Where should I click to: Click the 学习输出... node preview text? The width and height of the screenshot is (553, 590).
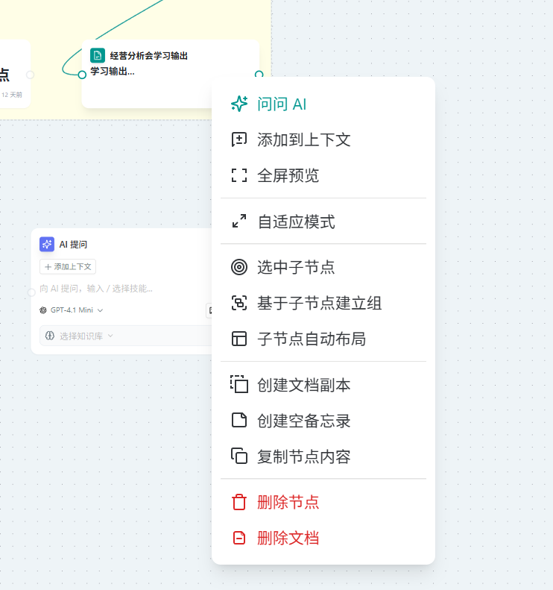(x=113, y=71)
